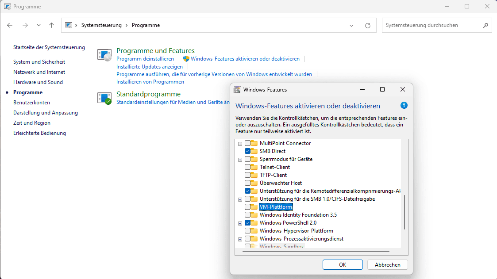Click the Abbrechen button

(387, 265)
